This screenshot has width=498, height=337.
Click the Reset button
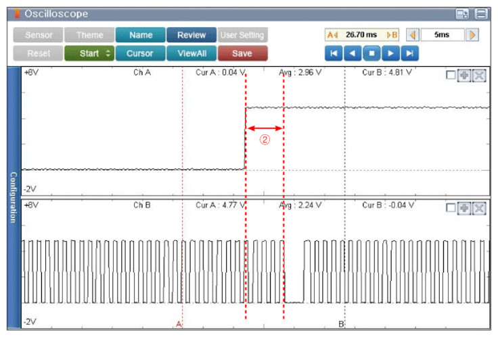[39, 53]
